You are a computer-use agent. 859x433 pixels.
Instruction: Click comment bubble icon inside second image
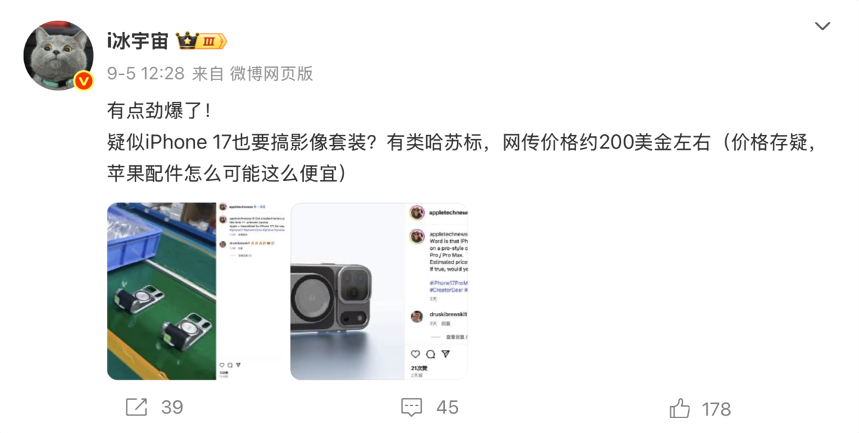click(430, 354)
